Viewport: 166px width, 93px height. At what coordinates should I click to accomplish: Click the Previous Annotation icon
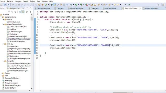point(109,5)
